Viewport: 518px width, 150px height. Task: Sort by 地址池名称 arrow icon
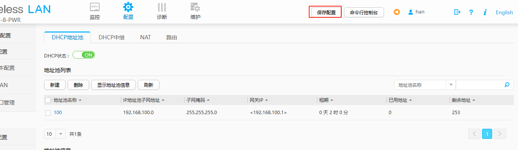click(80, 100)
